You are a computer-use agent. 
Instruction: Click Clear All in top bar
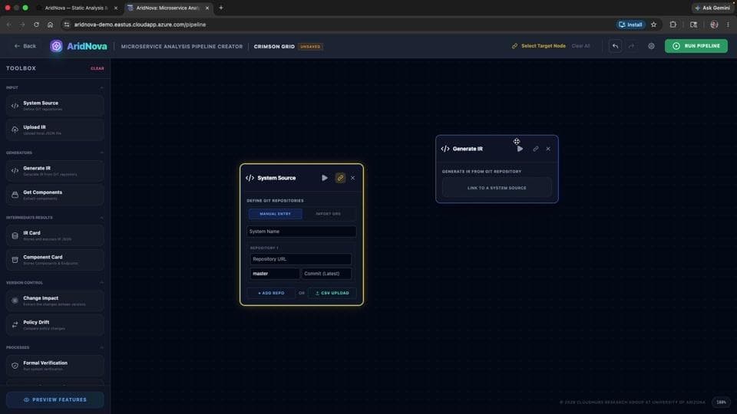[x=580, y=46]
